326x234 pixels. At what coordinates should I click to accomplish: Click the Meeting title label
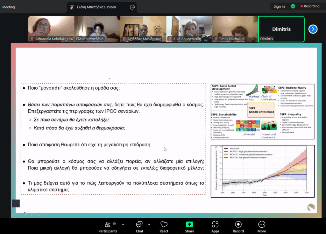[9, 7]
